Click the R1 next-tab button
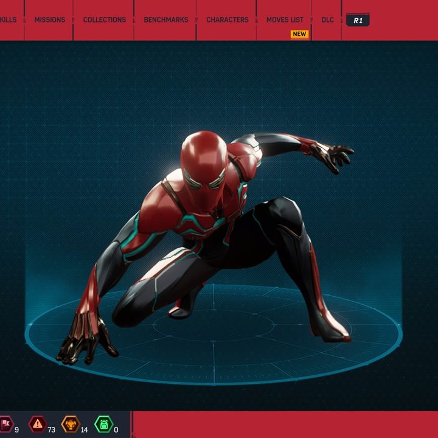Viewport: 438px width, 438px height. click(x=358, y=20)
